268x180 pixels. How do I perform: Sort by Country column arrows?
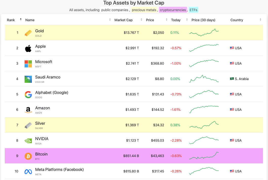coord(260,20)
